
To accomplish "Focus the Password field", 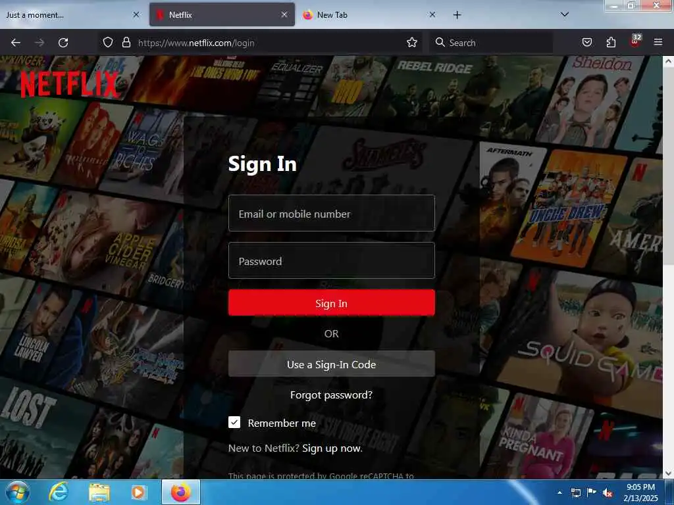I will point(332,260).
